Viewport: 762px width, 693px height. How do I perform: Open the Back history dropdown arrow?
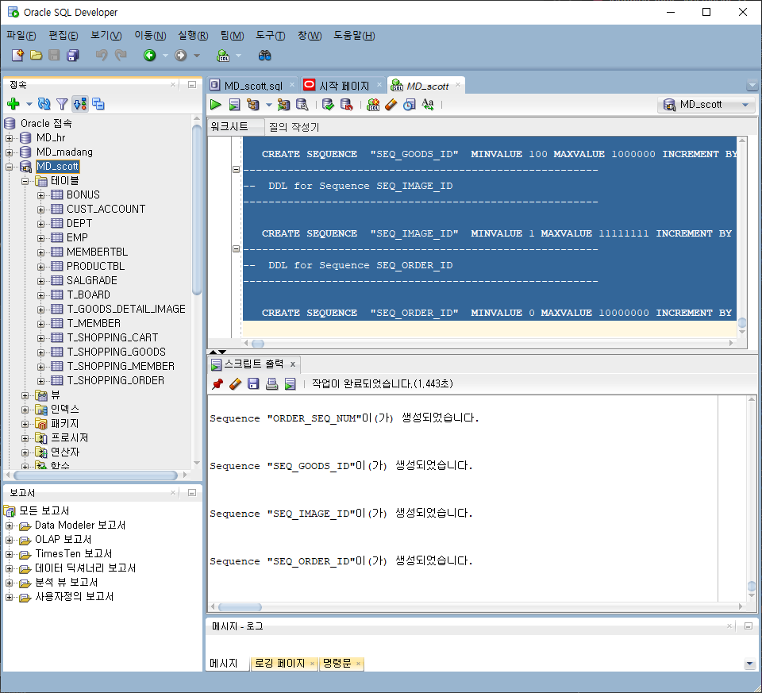tap(165, 56)
